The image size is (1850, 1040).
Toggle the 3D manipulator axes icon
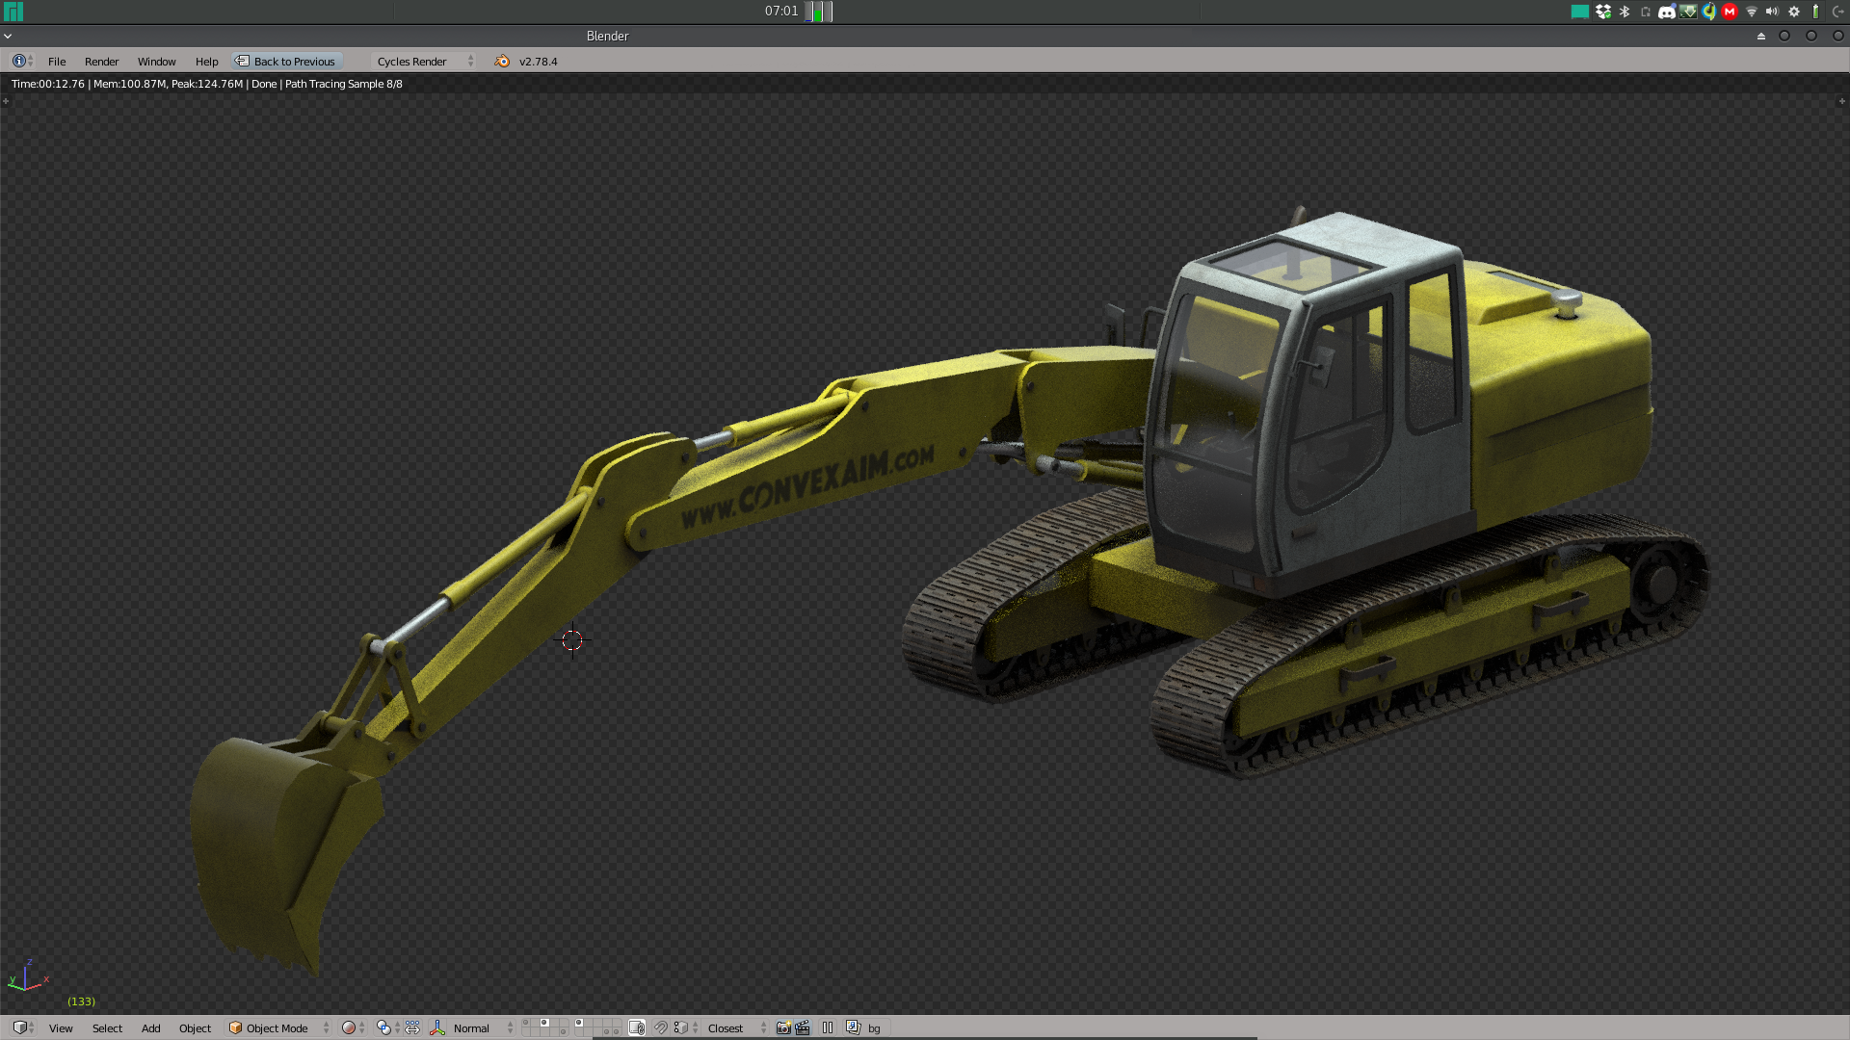437,1027
